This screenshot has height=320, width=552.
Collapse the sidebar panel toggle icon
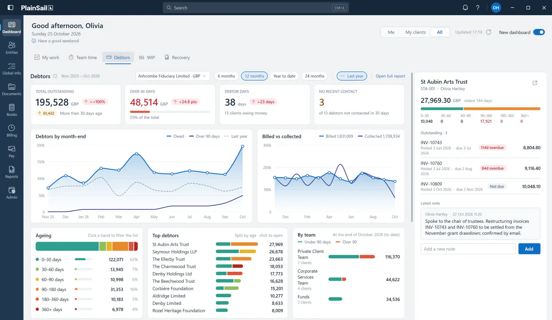click(x=10, y=8)
